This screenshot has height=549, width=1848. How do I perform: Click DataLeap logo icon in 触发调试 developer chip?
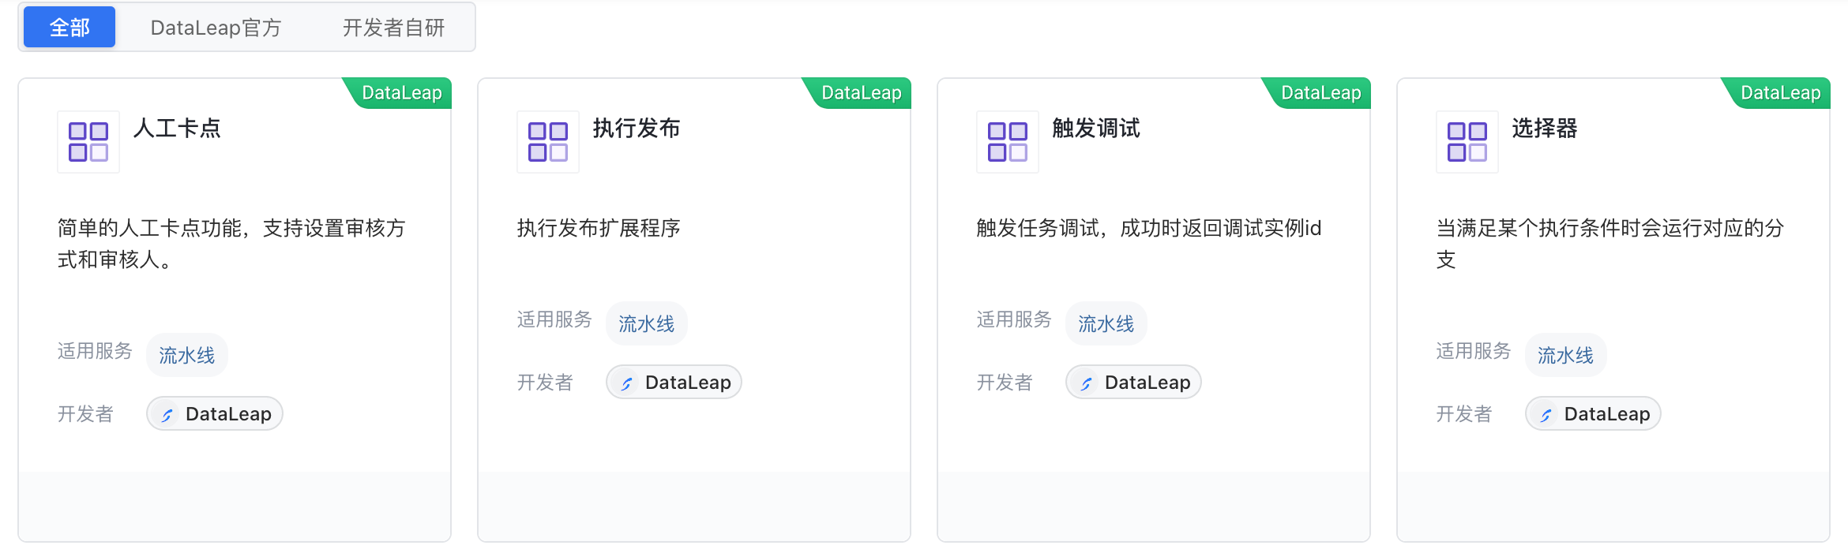point(1087,383)
